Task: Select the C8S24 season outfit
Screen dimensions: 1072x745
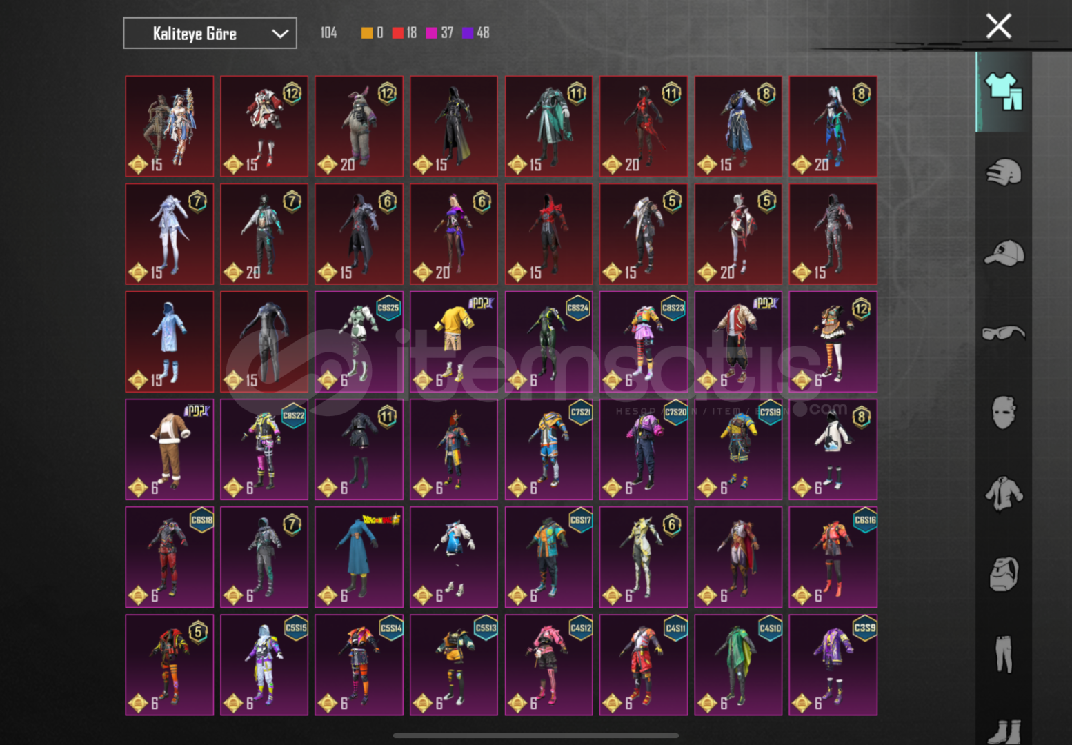Action: pyautogui.click(x=548, y=341)
